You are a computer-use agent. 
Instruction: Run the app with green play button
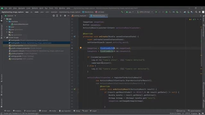tap(156, 12)
